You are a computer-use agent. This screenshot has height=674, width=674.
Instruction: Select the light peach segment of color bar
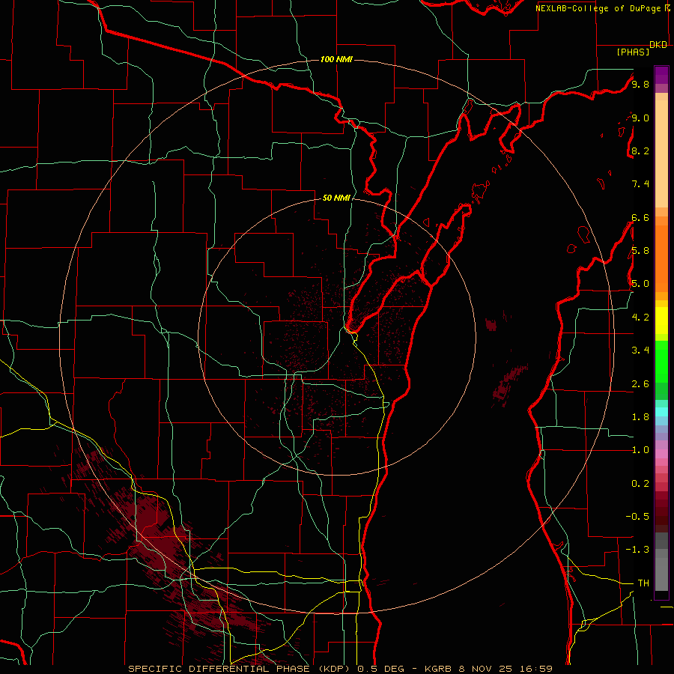(x=661, y=154)
